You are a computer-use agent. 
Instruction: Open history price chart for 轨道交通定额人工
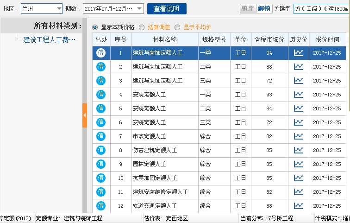299,205
